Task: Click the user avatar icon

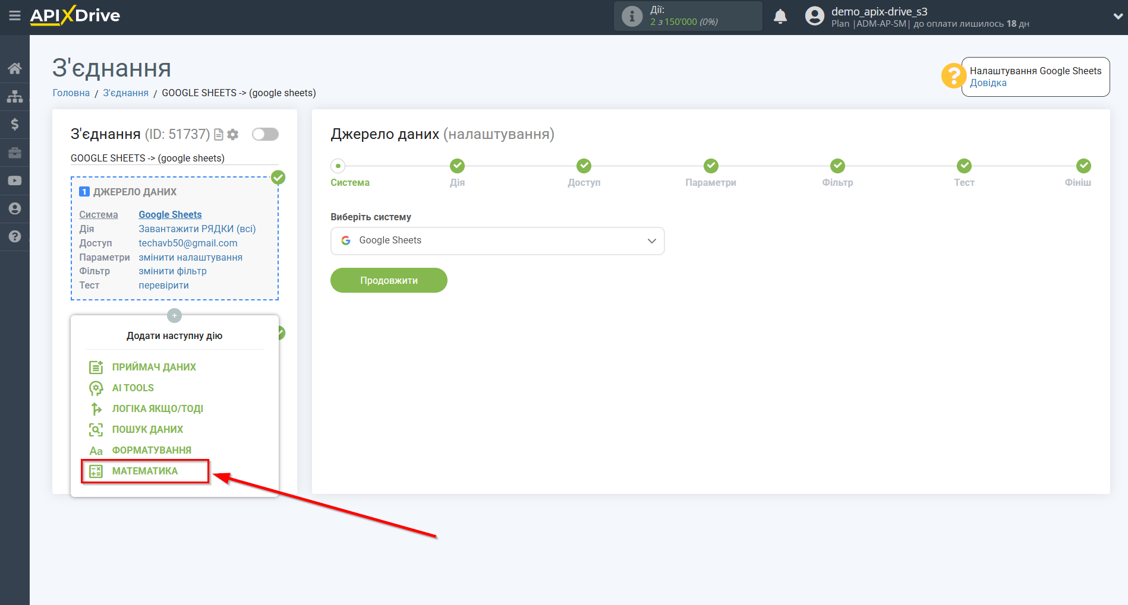Action: [x=815, y=16]
